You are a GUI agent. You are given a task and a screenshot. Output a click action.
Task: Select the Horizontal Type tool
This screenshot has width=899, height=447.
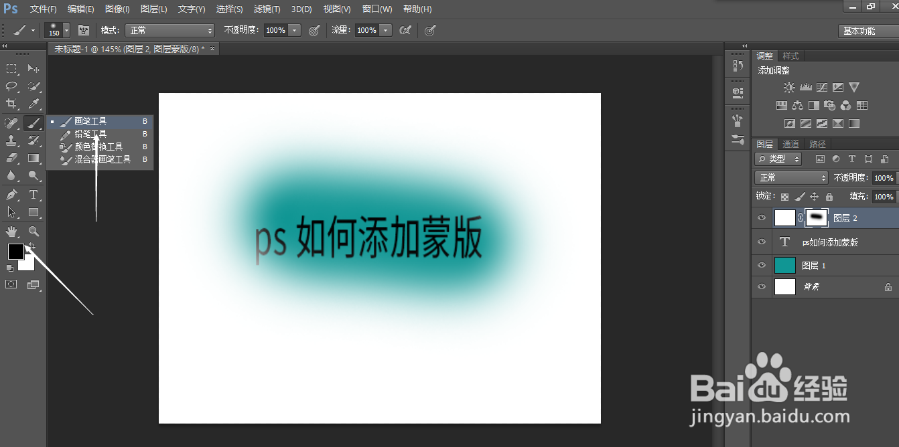(x=33, y=195)
